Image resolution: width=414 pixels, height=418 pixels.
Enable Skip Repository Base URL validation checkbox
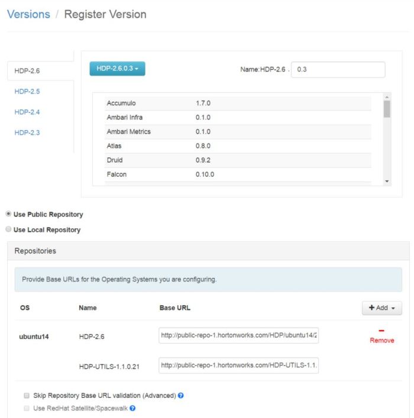click(x=27, y=396)
